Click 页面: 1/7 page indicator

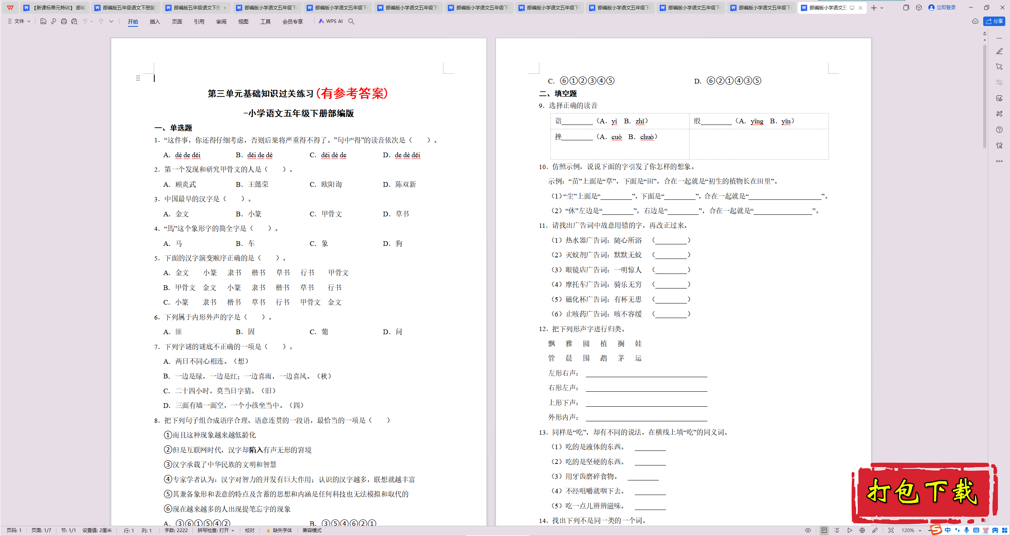41,530
